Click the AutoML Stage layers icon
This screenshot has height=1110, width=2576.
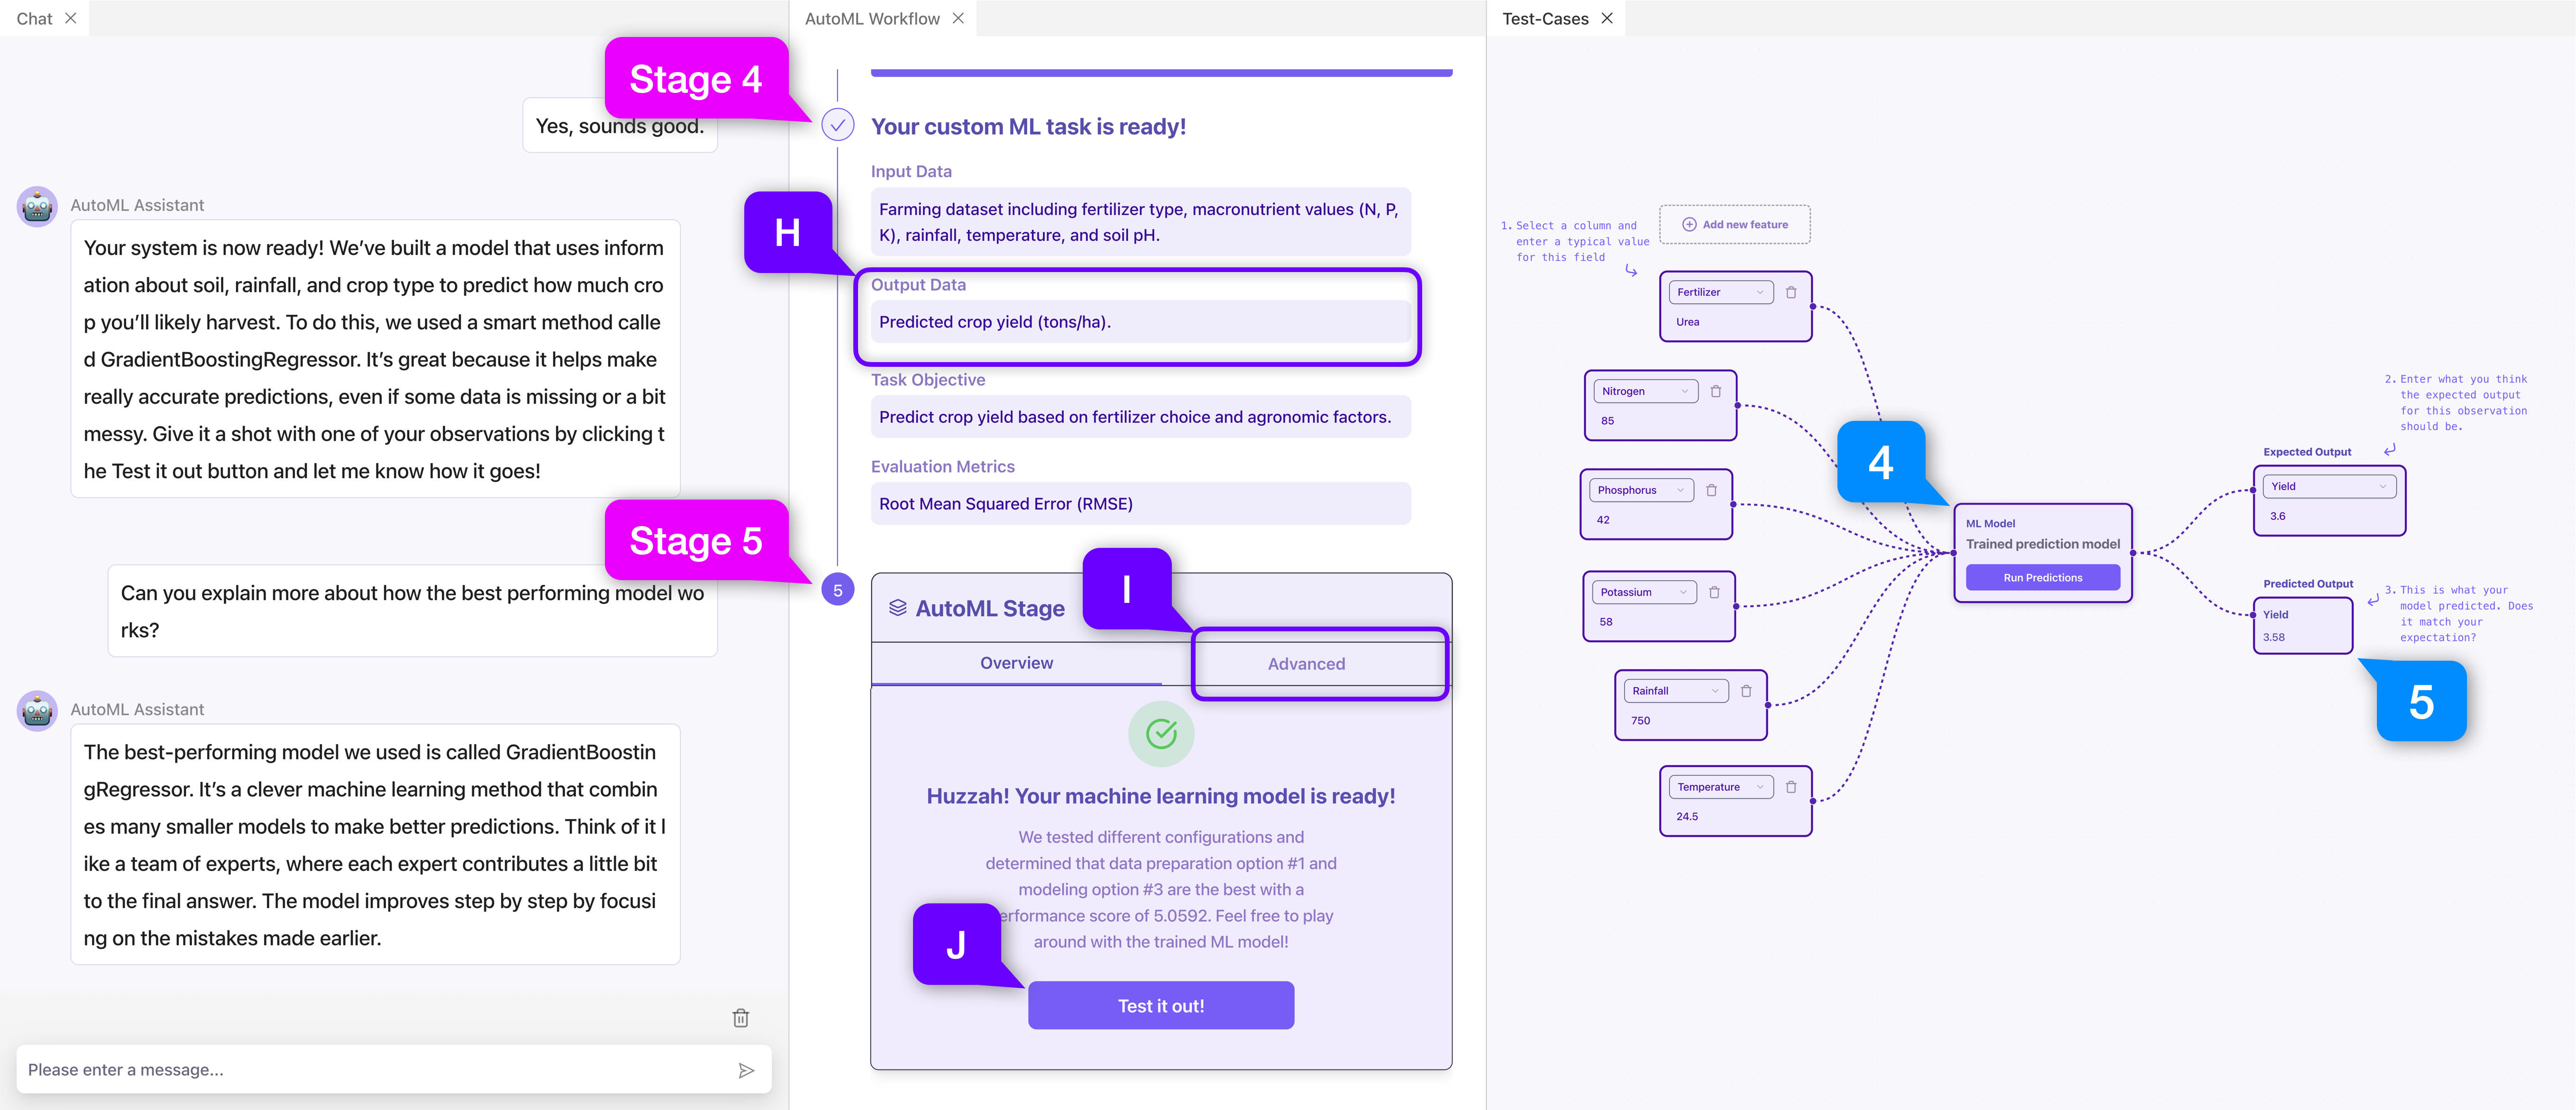[898, 608]
